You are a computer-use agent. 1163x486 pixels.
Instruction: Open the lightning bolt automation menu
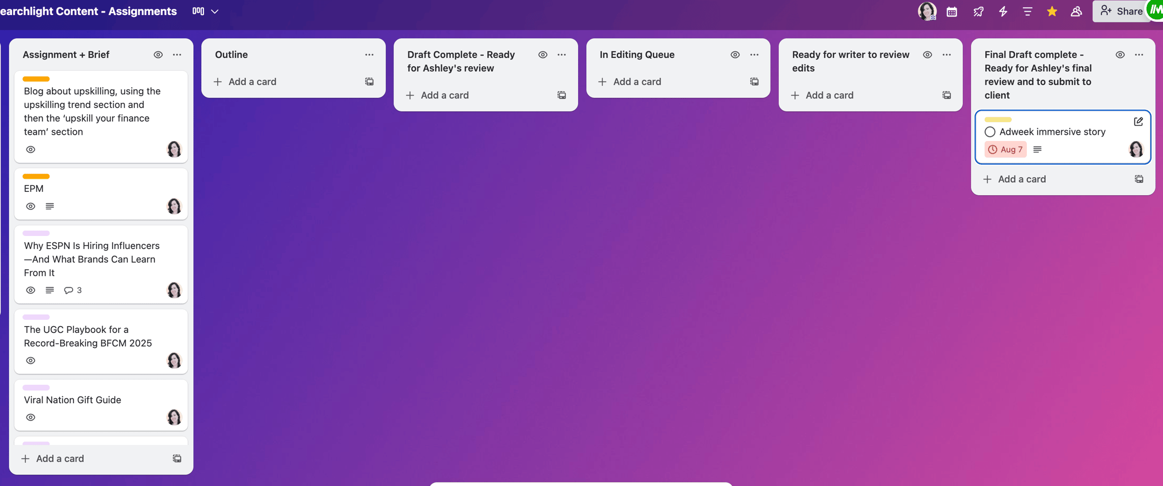tap(1003, 12)
